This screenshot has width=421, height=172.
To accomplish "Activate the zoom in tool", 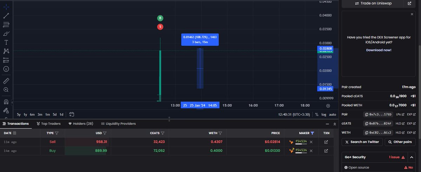I will 6,90.
